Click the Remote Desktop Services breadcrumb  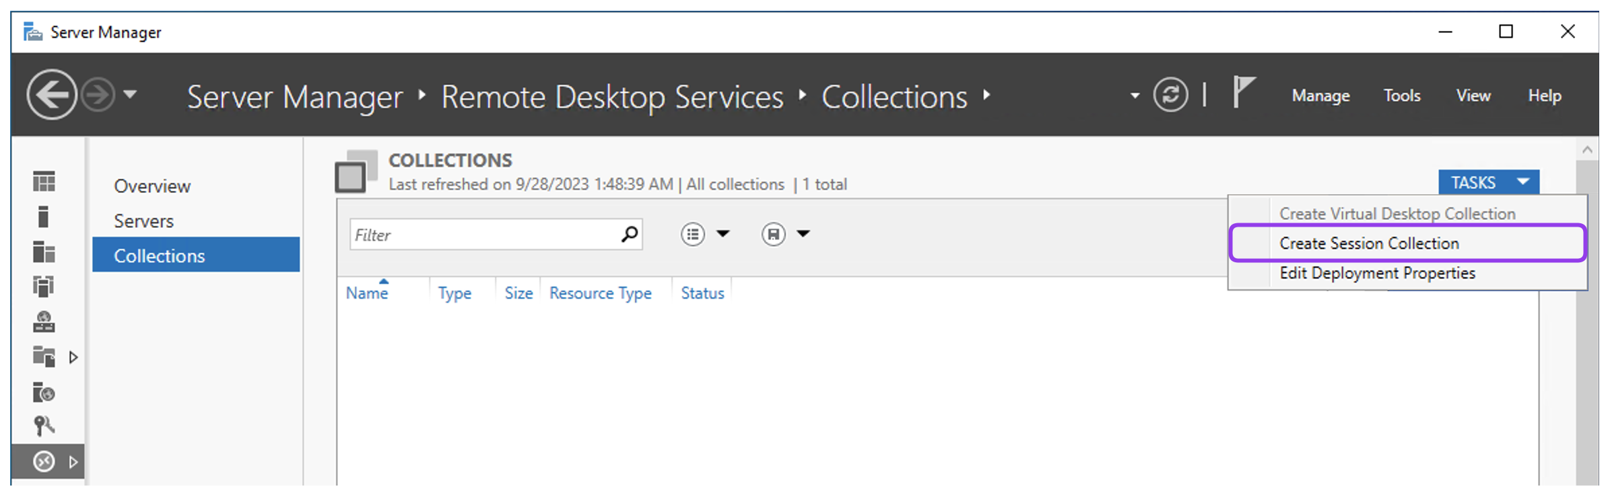[x=612, y=97]
